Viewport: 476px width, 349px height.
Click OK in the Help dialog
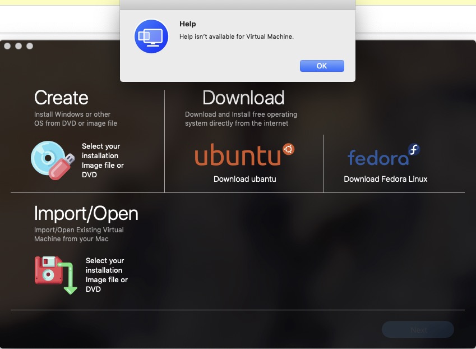tap(322, 66)
